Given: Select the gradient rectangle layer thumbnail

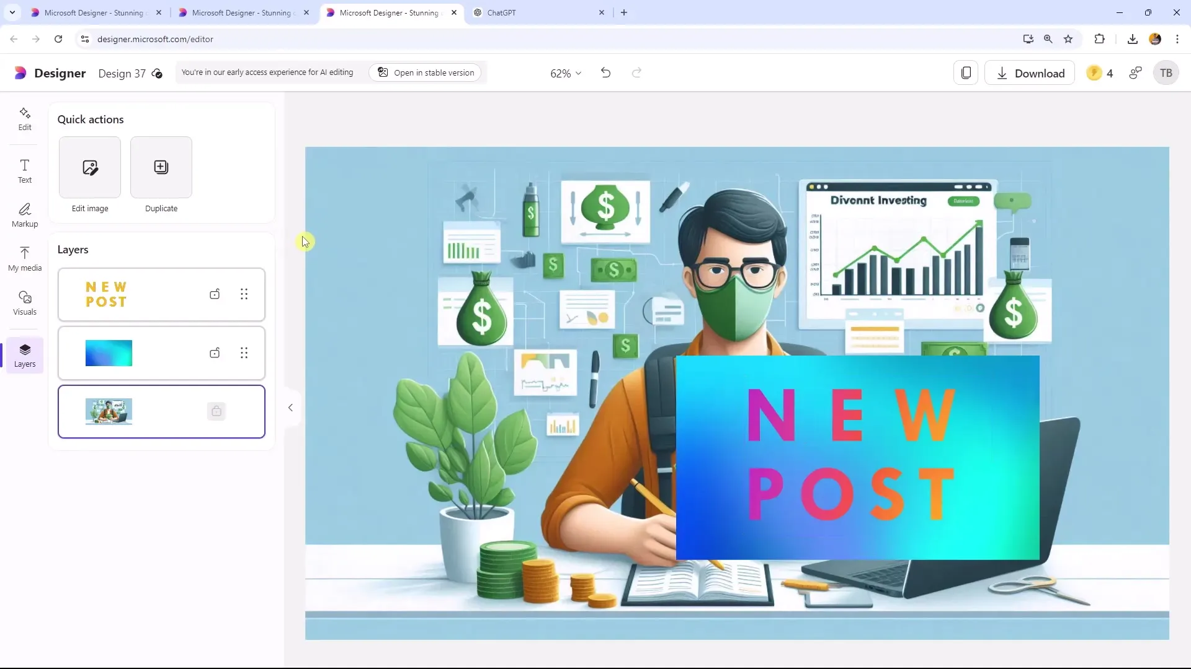Looking at the screenshot, I should pyautogui.click(x=109, y=353).
